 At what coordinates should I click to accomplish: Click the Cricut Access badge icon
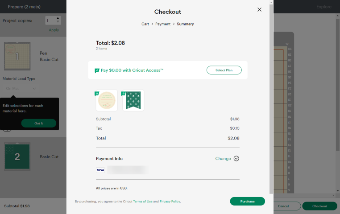pyautogui.click(x=97, y=70)
